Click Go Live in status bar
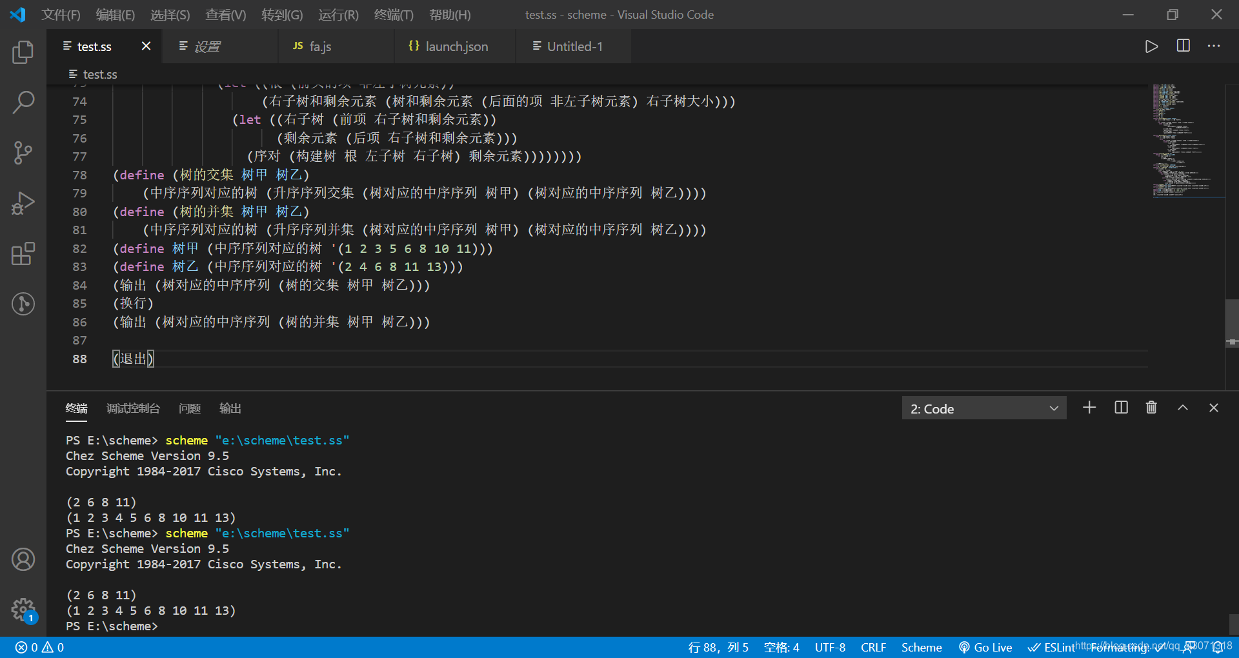The height and width of the screenshot is (658, 1239). pyautogui.click(x=985, y=648)
